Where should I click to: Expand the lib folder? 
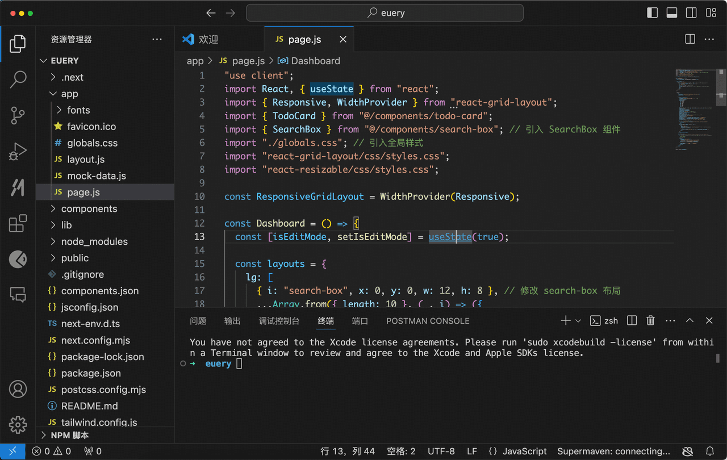pyautogui.click(x=105, y=225)
